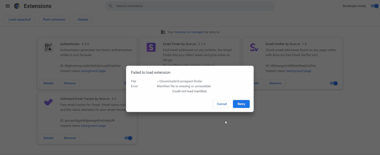Click the Email Finder purple S icon
Screen dimensions: 380x155
tap(151, 47)
